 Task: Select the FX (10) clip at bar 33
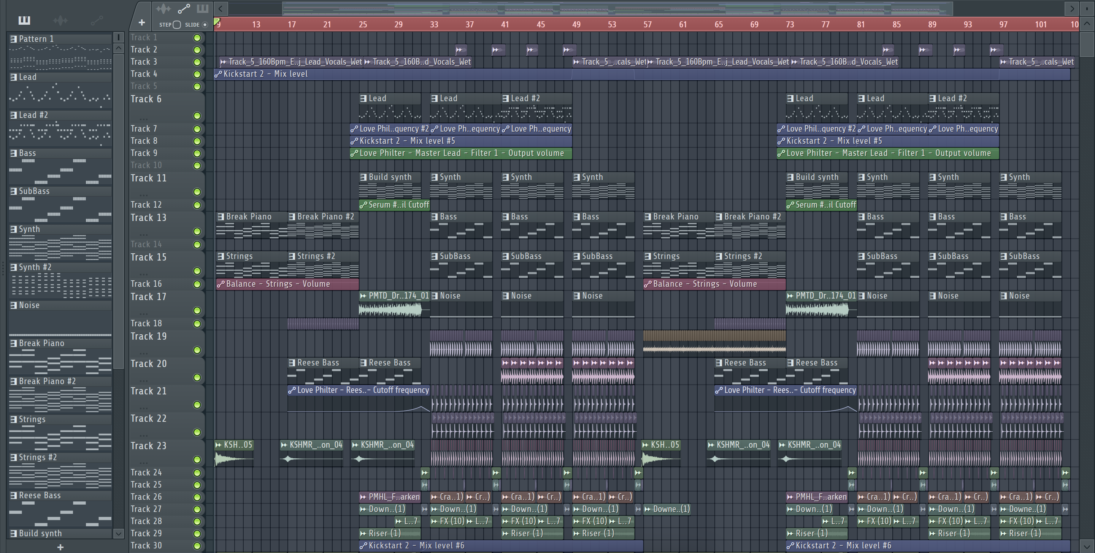(x=448, y=521)
